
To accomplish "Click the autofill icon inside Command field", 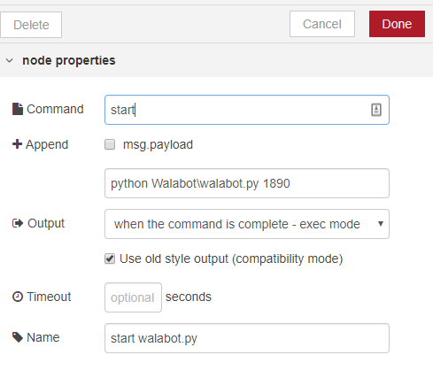I will pyautogui.click(x=376, y=110).
